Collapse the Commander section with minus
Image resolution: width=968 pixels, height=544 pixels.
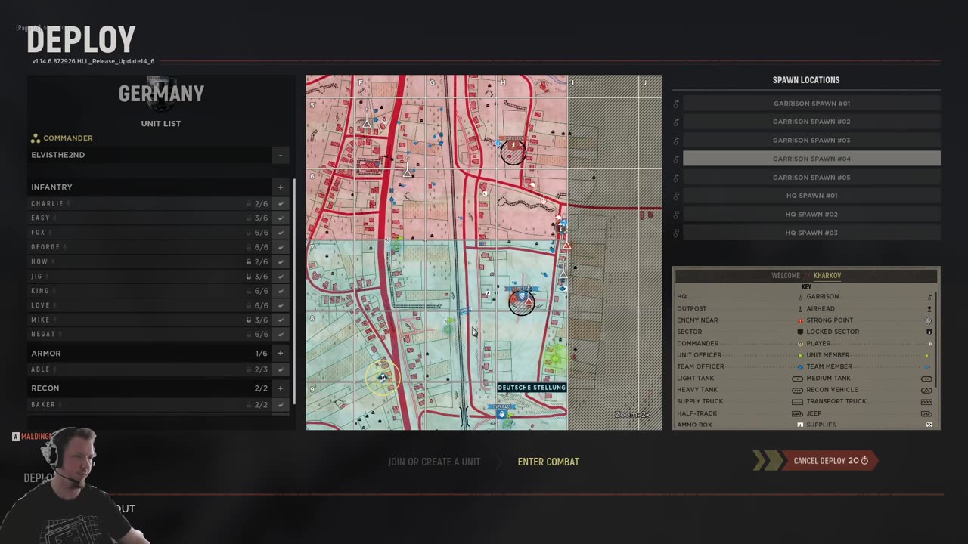(x=281, y=155)
